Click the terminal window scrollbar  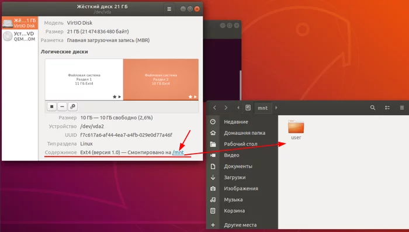point(240,85)
